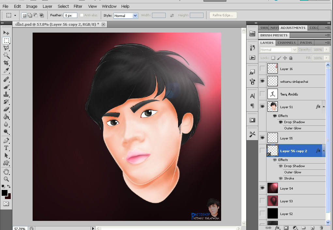This screenshot has height=230, width=333.
Task: Collapse effects list of Layer 56 copy 2
Action: 324,151
